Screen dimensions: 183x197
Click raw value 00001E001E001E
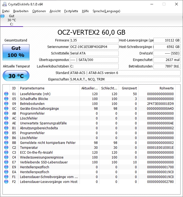[x=160, y=147]
